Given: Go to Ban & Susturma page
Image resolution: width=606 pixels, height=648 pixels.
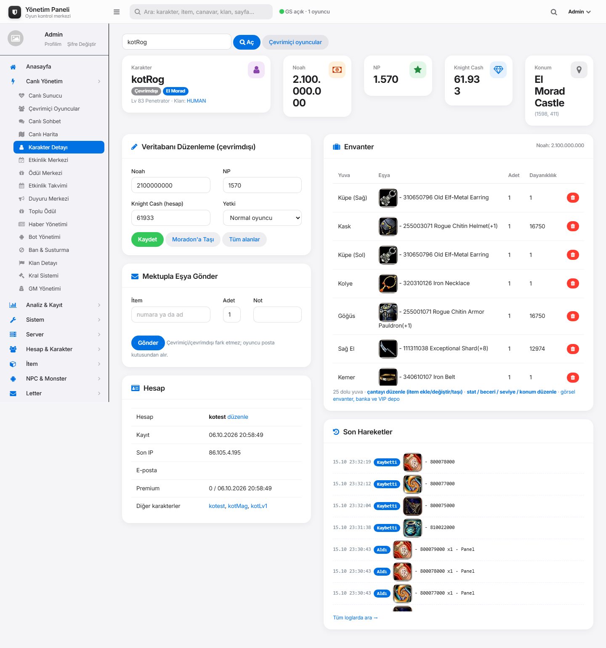Looking at the screenshot, I should pos(59,250).
